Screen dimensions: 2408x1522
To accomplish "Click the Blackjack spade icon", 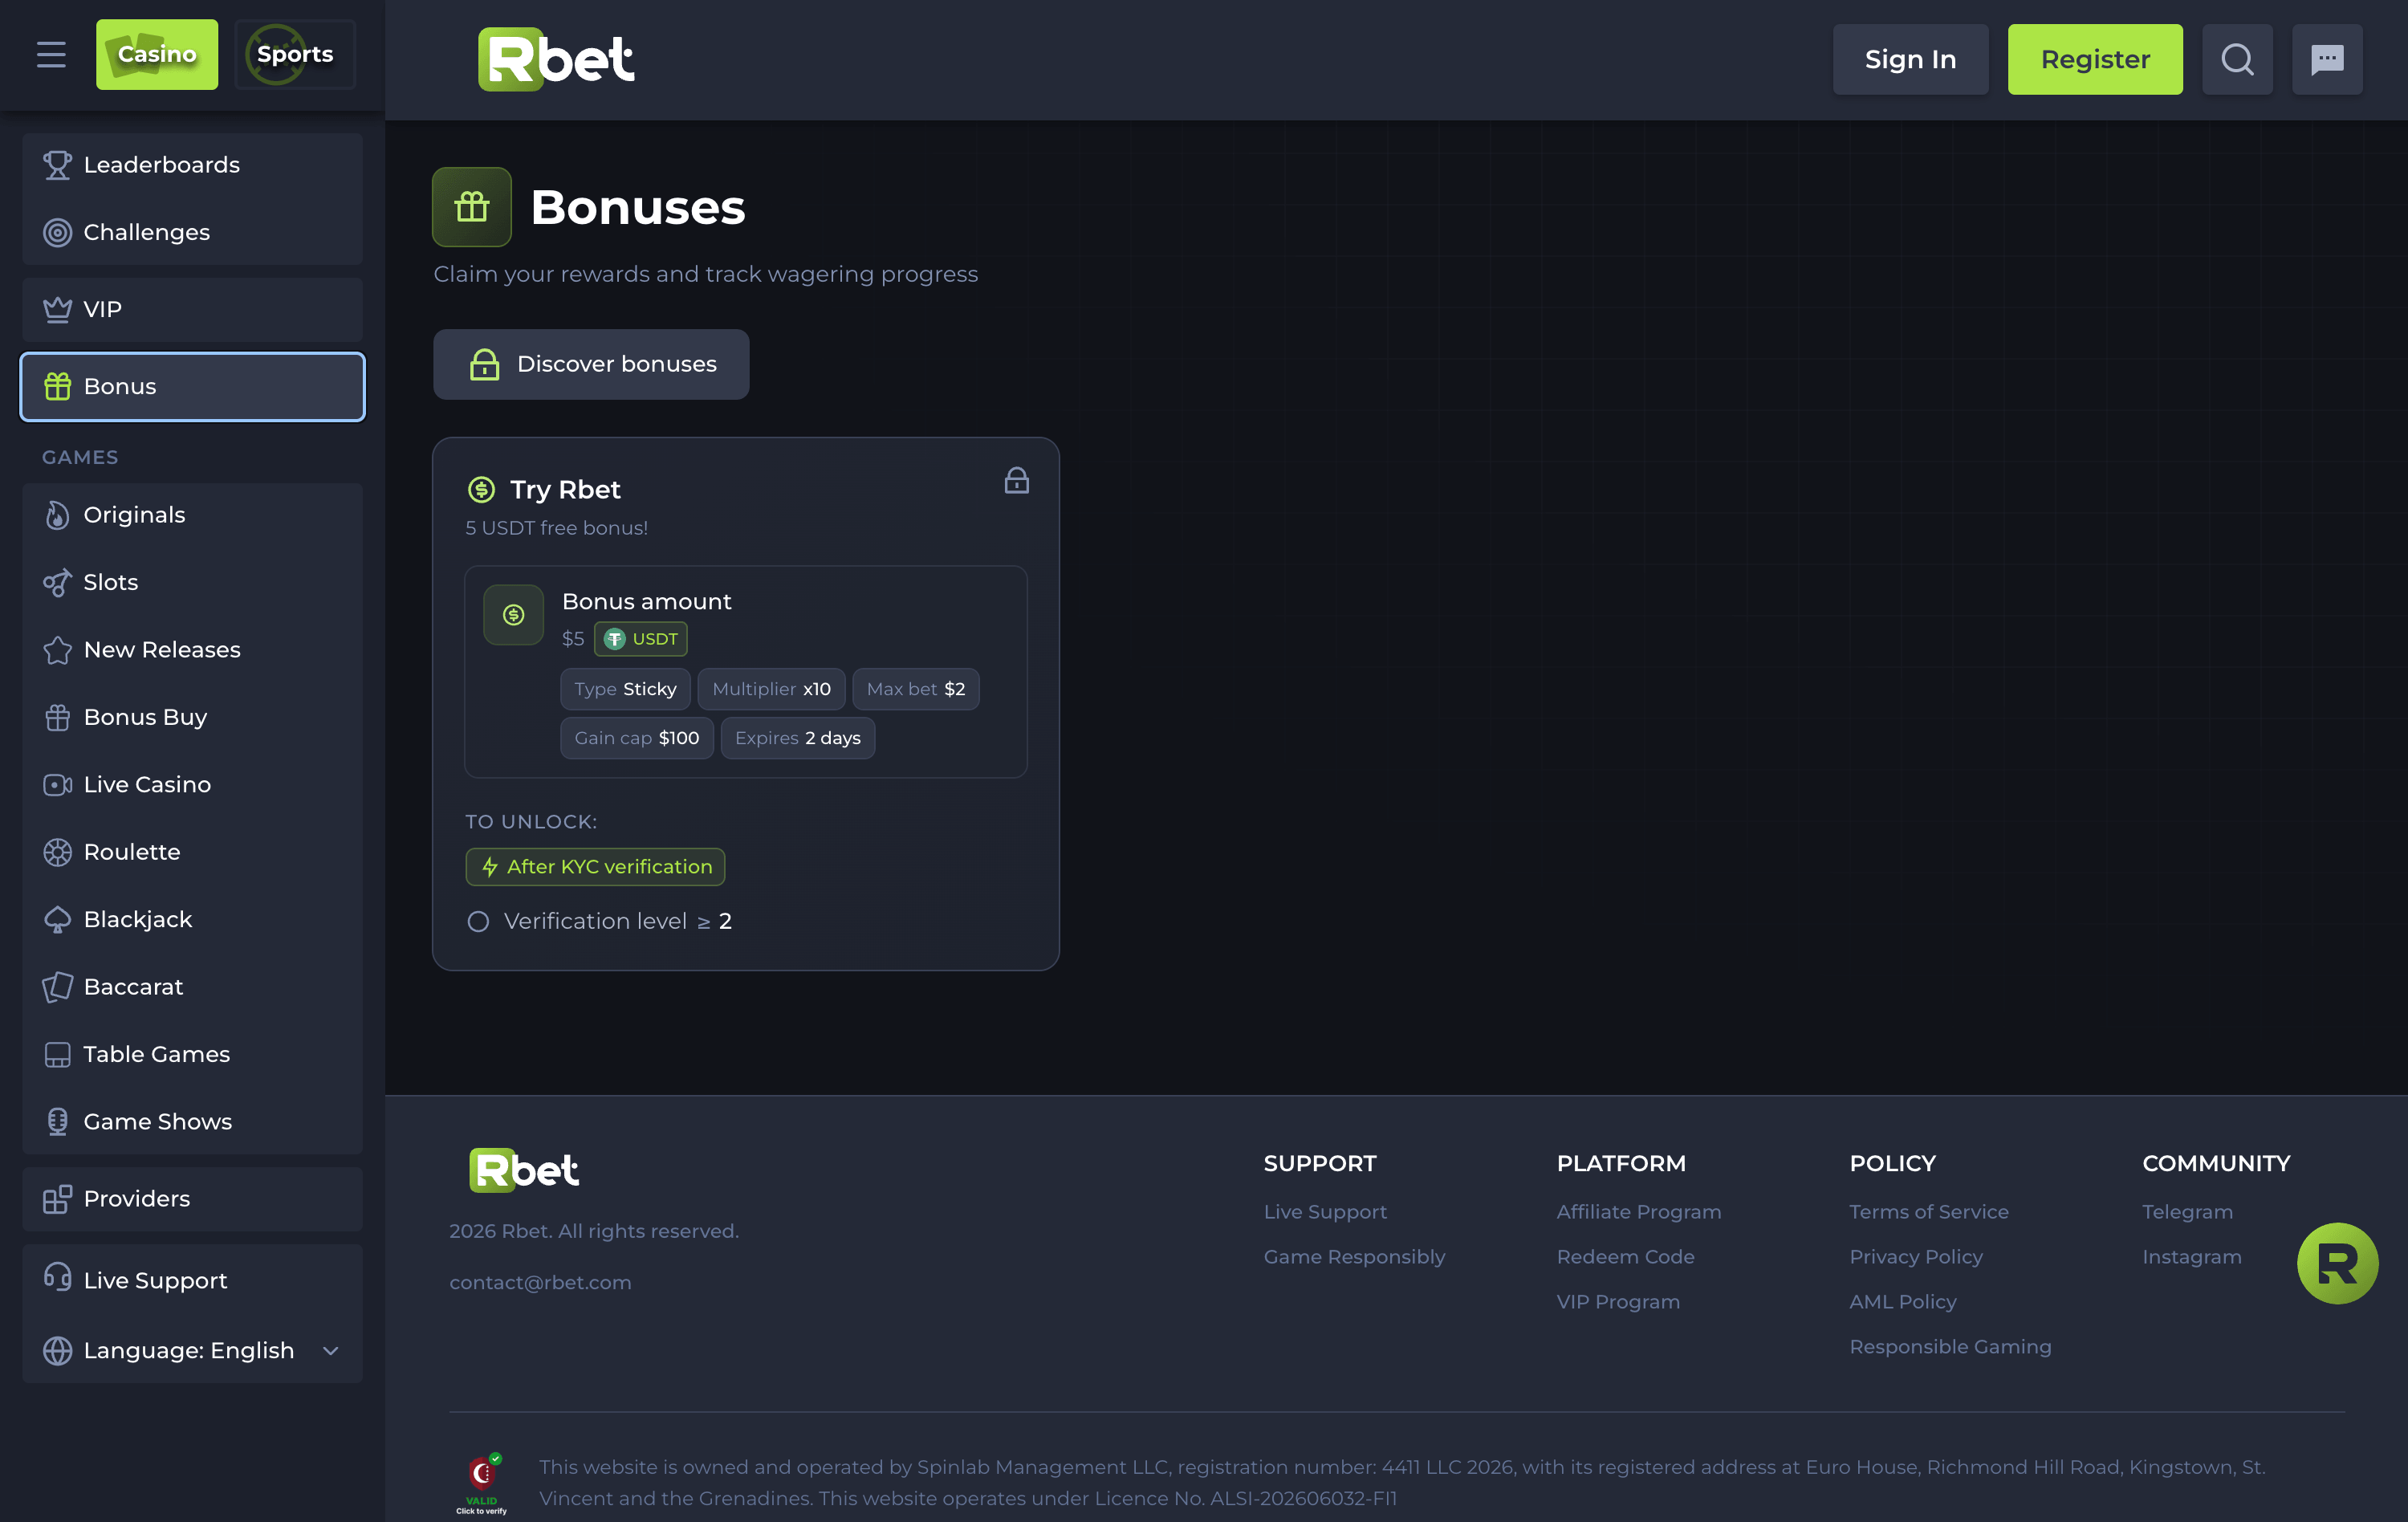I will tap(58, 920).
